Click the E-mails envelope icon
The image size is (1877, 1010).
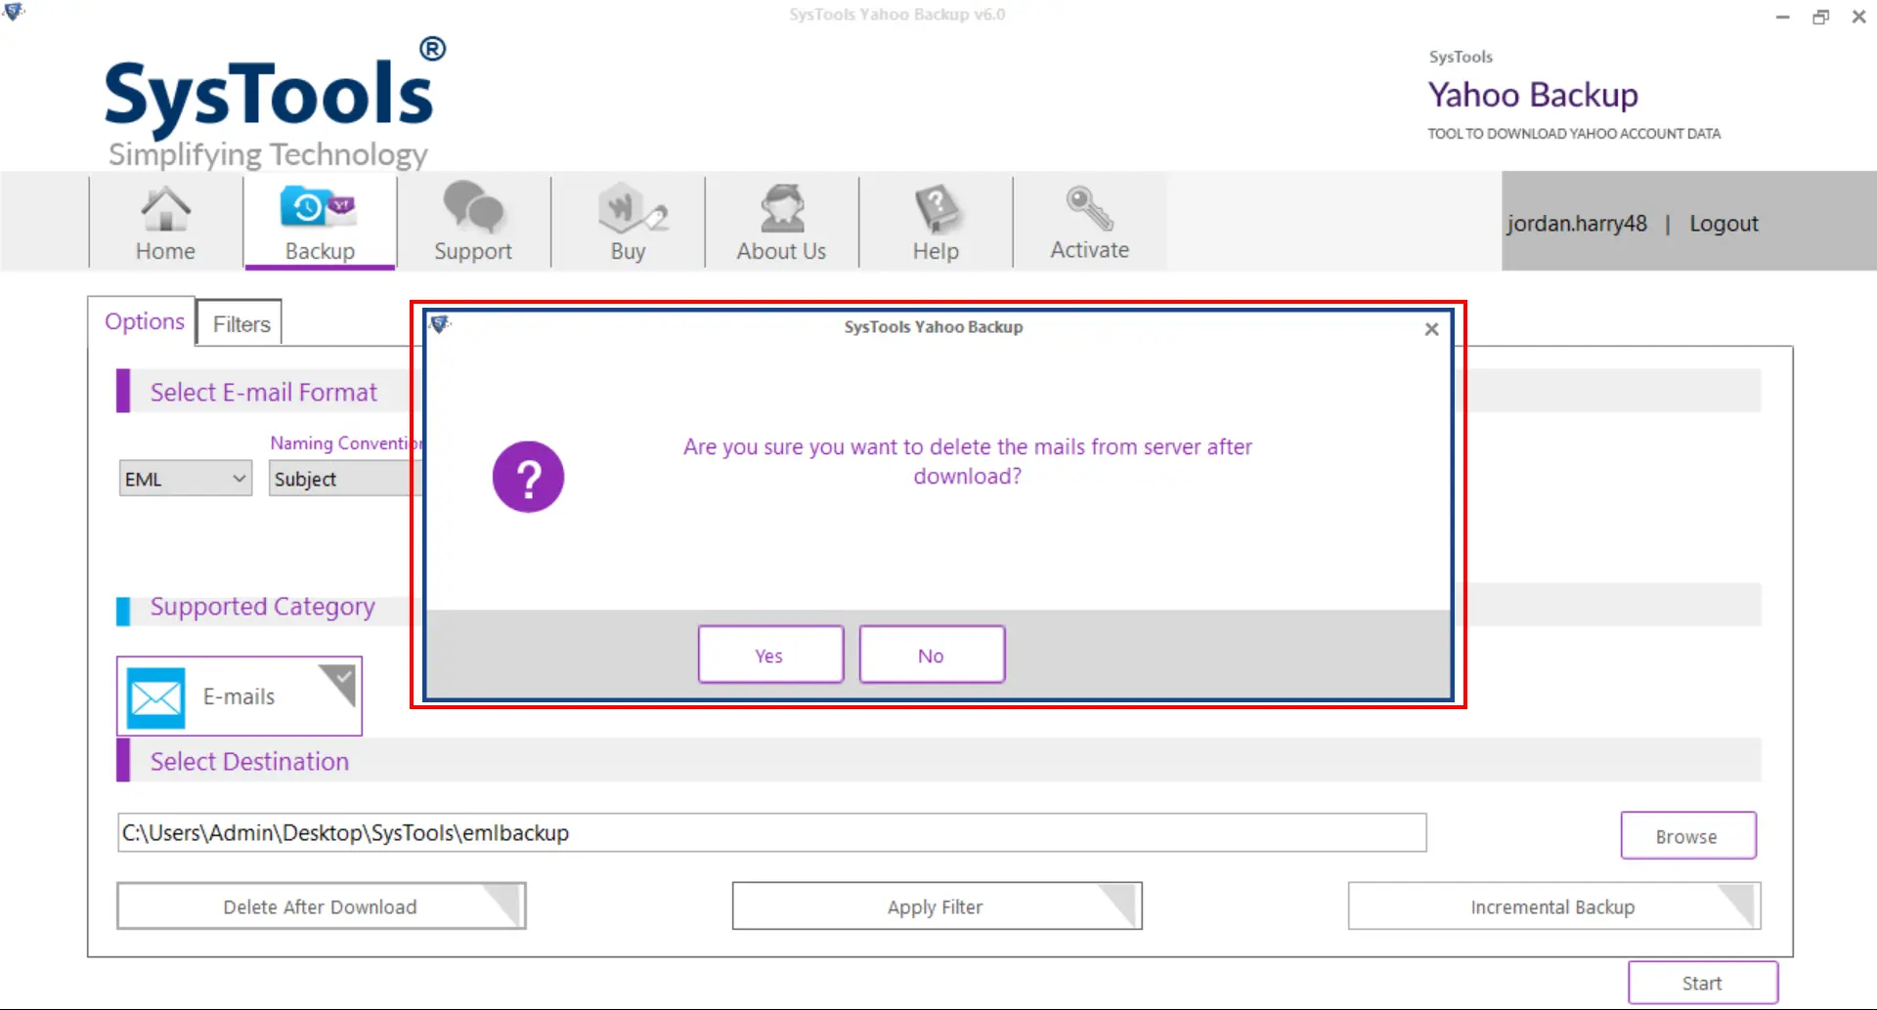tap(155, 697)
